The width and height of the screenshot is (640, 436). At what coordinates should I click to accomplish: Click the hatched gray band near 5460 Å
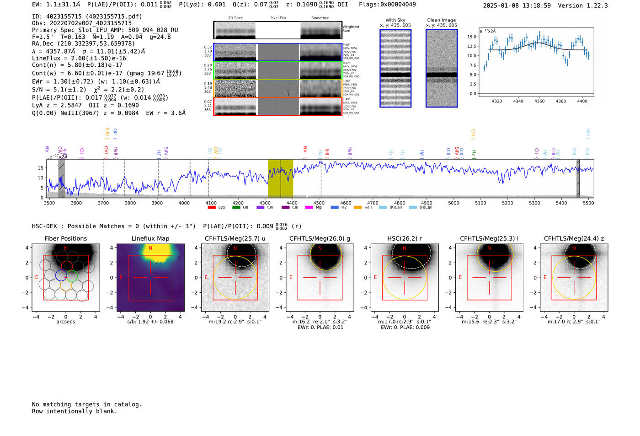point(578,178)
